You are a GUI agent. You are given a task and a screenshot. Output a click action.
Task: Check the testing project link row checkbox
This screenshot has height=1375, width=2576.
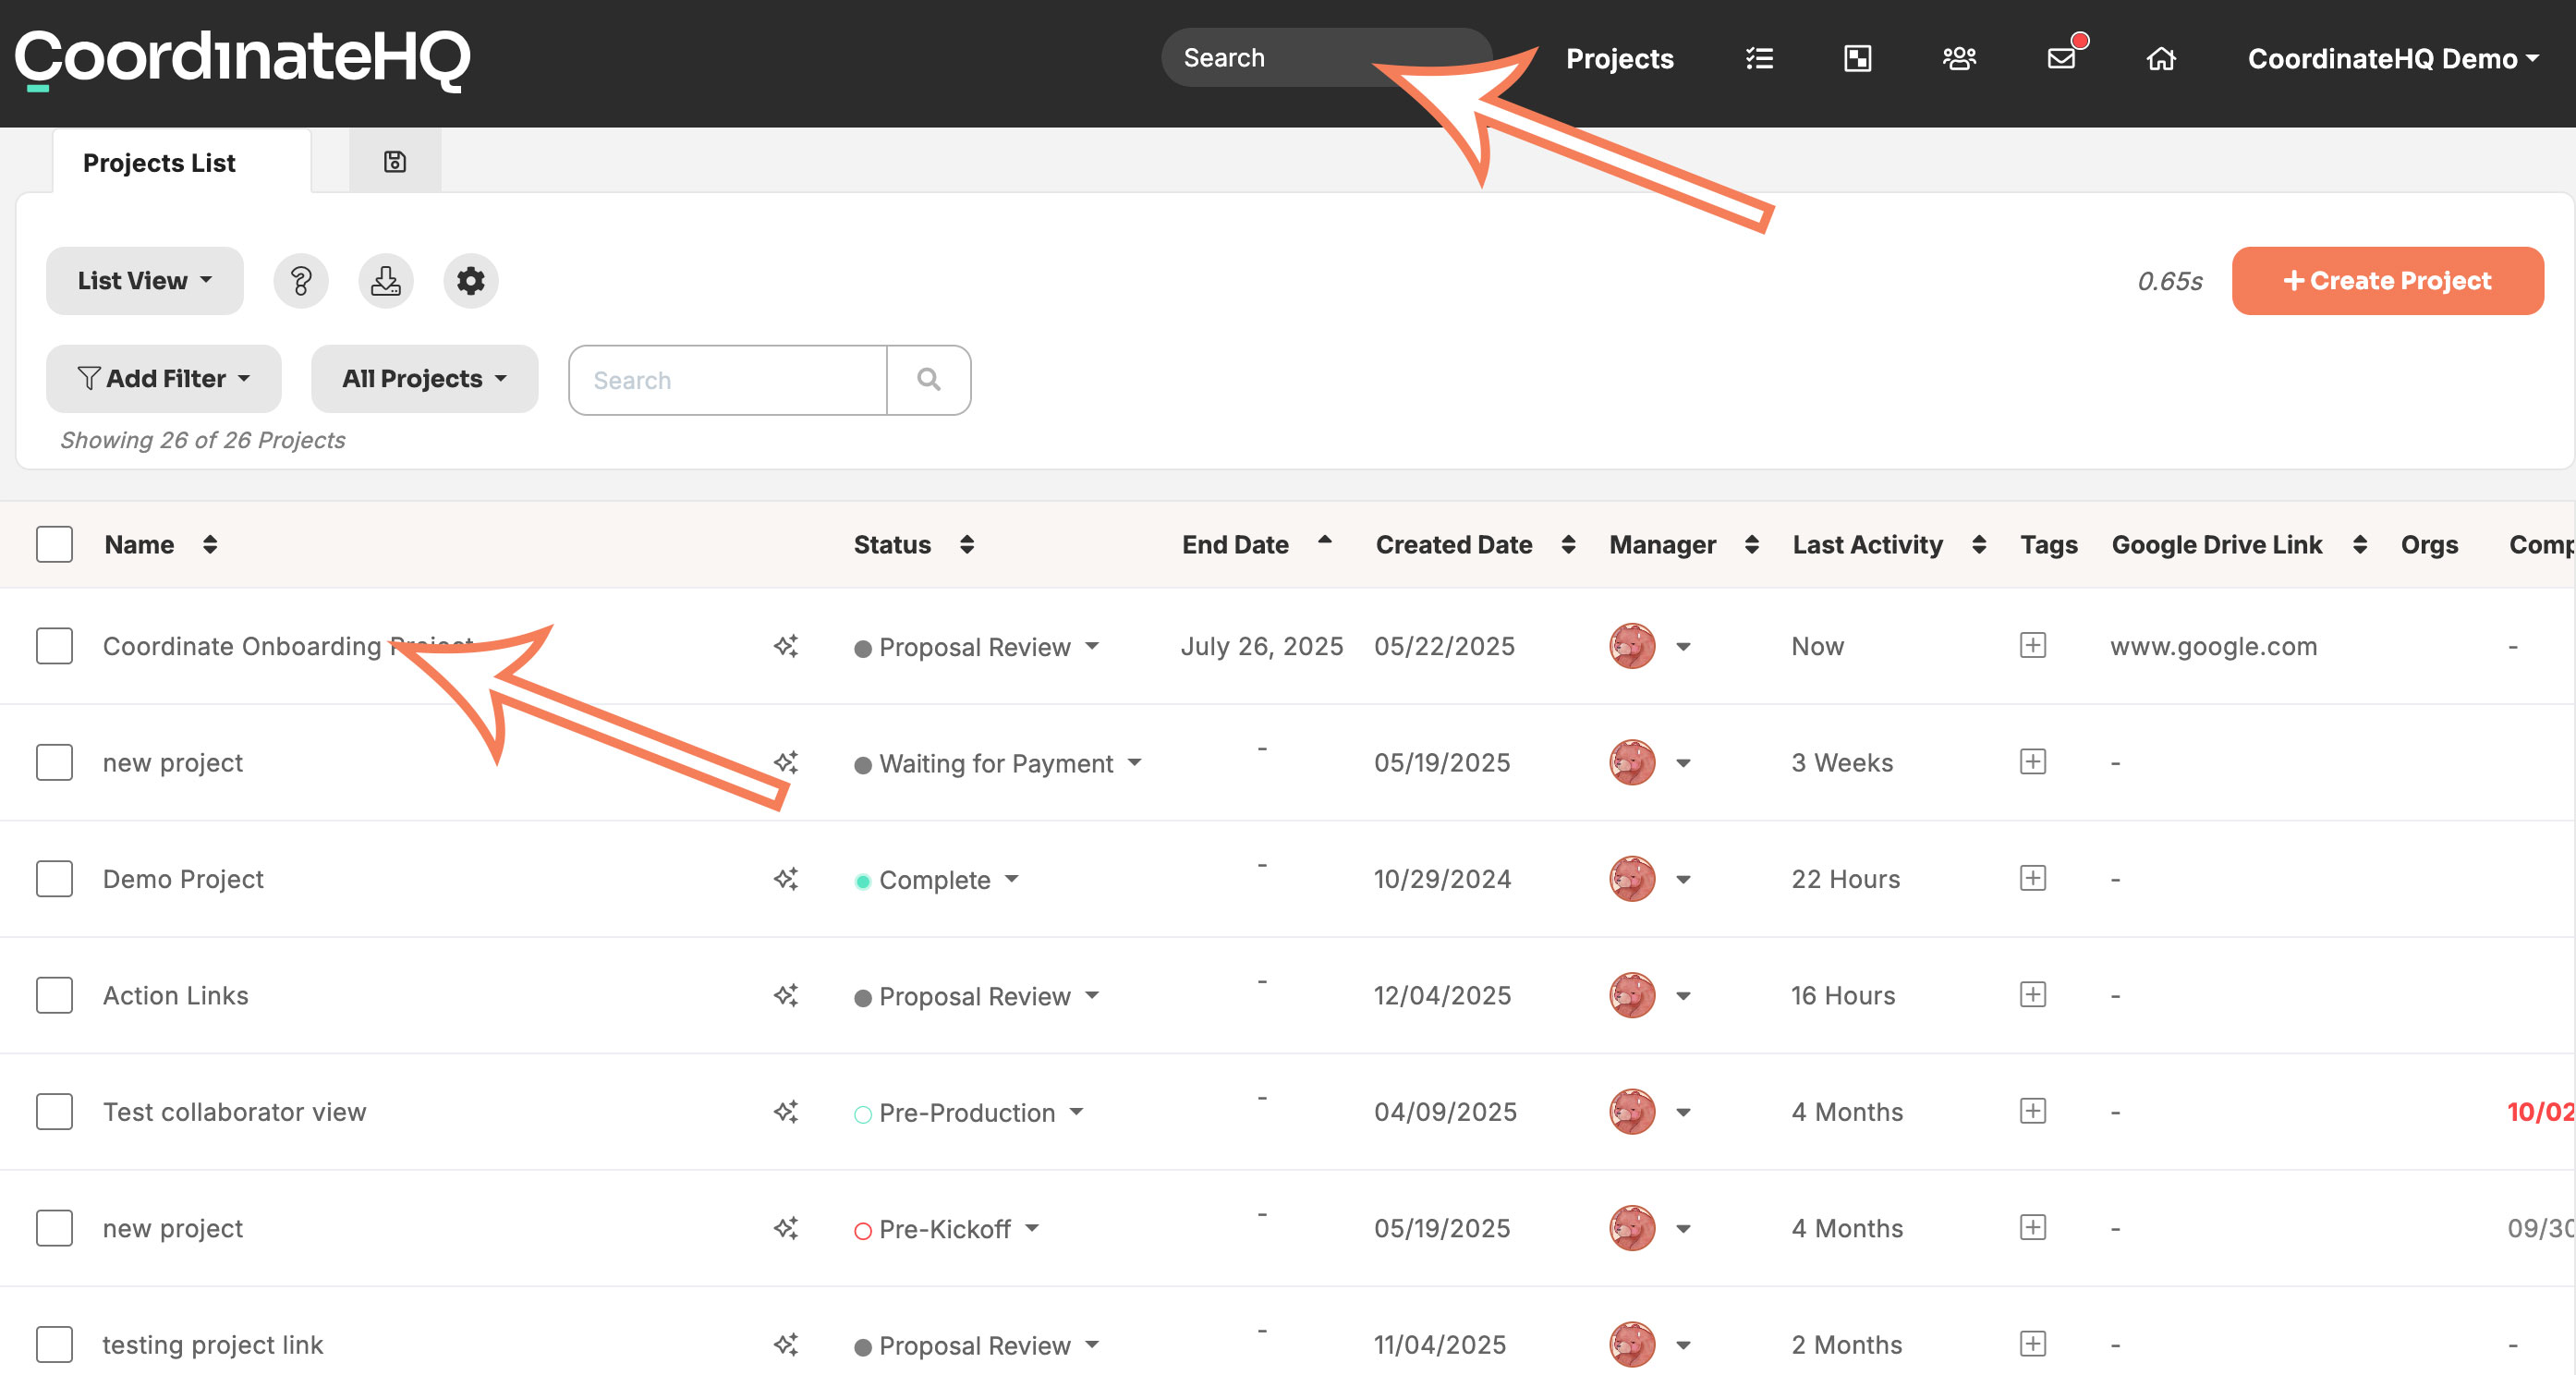point(54,1344)
